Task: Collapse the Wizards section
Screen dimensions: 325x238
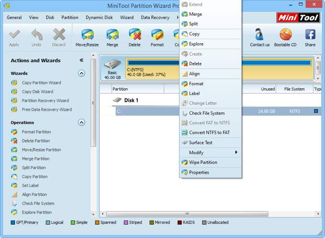Action: tap(81, 73)
